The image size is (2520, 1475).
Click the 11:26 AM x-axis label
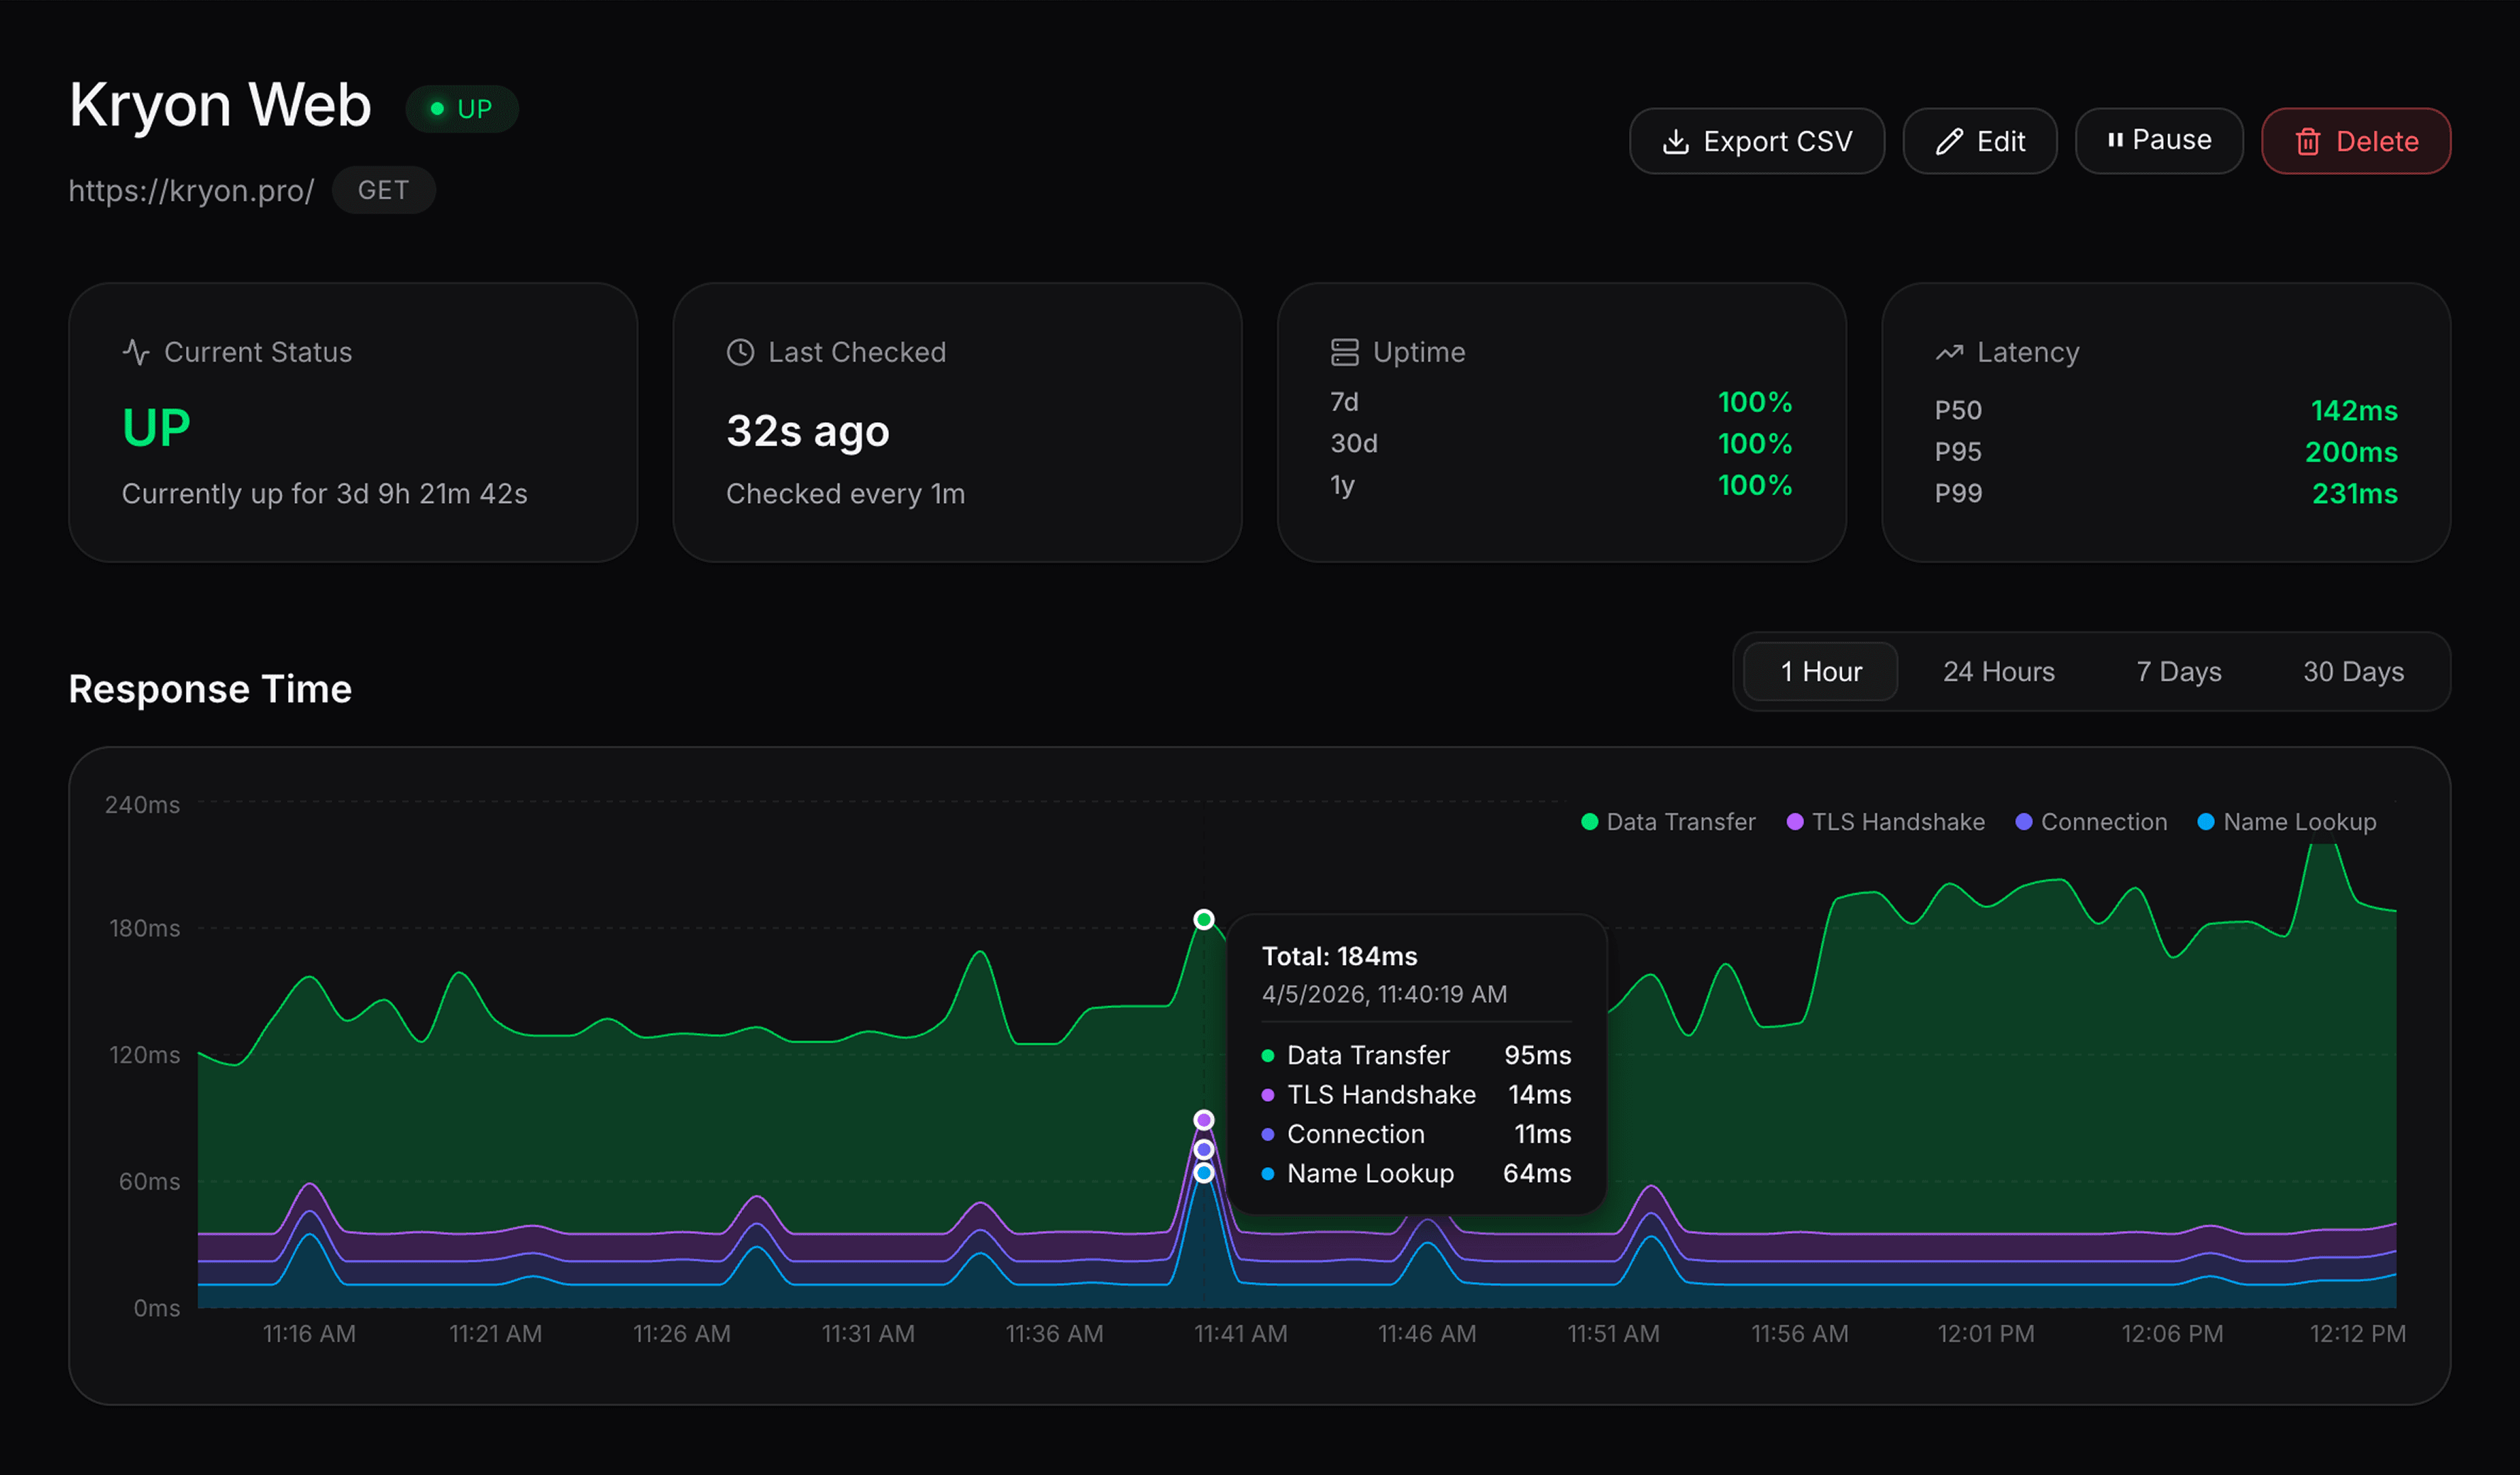click(x=682, y=1333)
